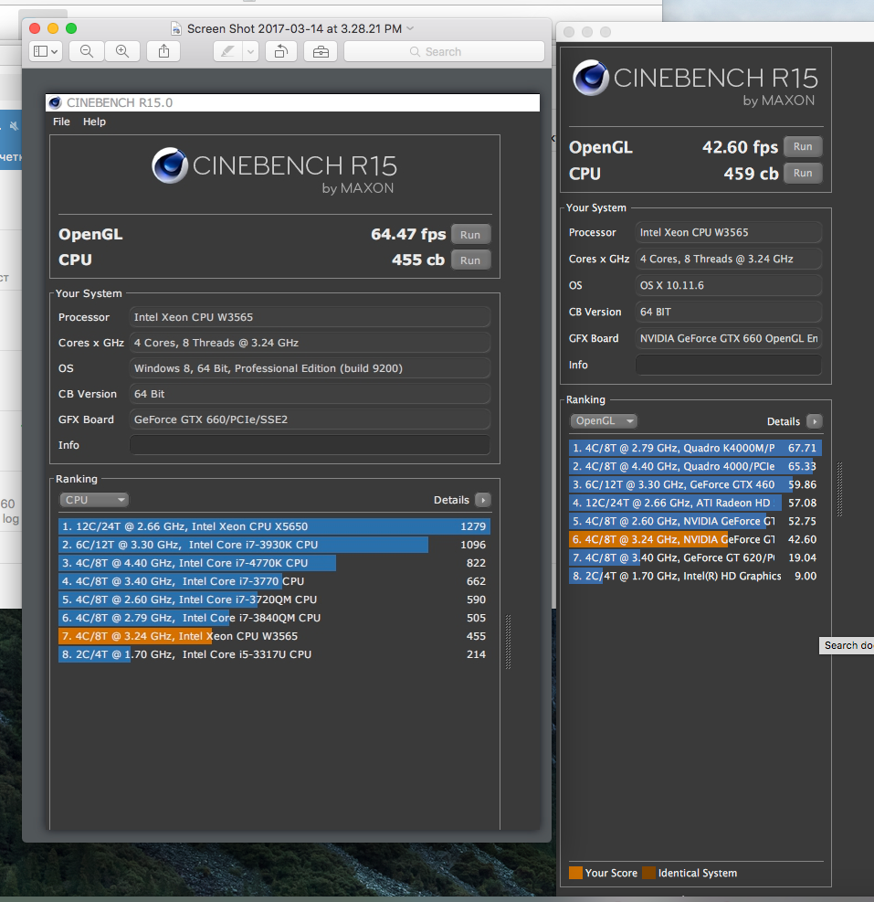Click the document proxy icon in the title bar
The image size is (874, 902).
pyautogui.click(x=177, y=28)
